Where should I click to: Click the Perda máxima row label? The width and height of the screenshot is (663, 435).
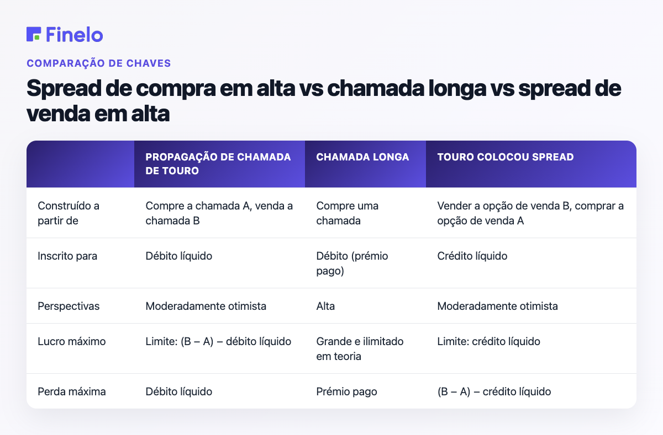click(72, 391)
